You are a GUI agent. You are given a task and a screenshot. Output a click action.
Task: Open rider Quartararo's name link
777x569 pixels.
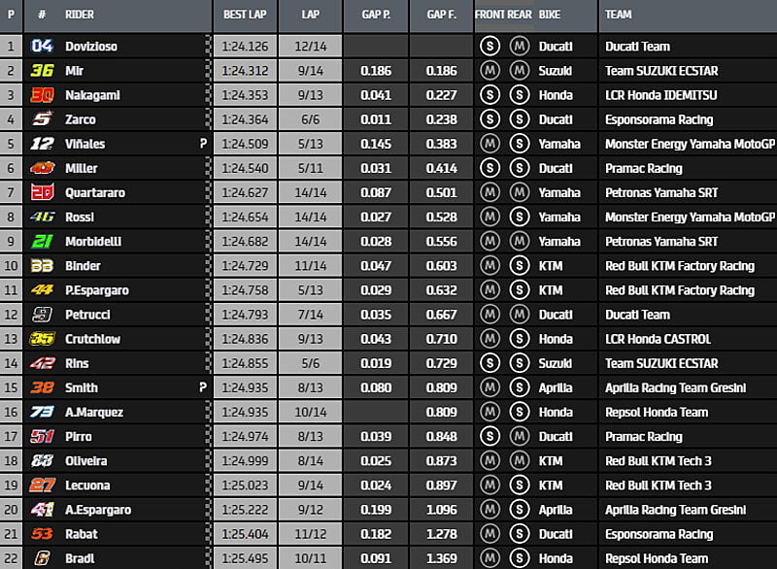(95, 192)
